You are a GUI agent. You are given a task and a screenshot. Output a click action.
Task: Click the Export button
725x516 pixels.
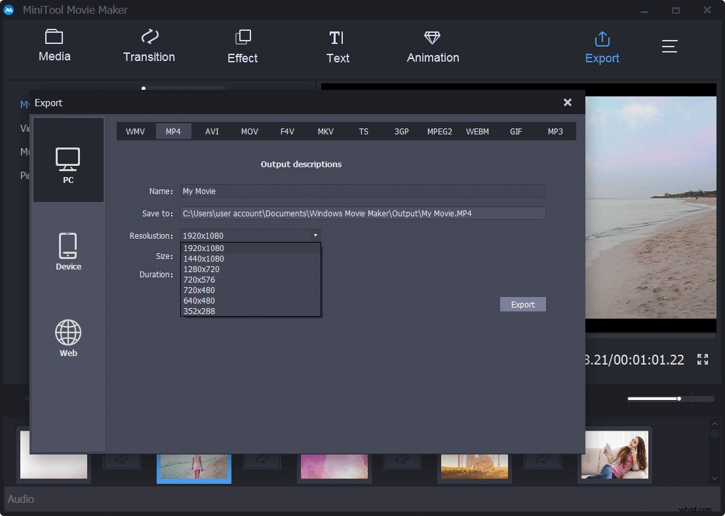tap(522, 304)
